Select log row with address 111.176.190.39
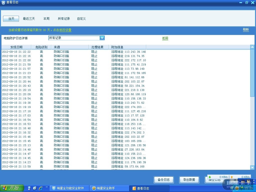Image resolution: width=256 pixels, height=192 pixels. (126, 162)
